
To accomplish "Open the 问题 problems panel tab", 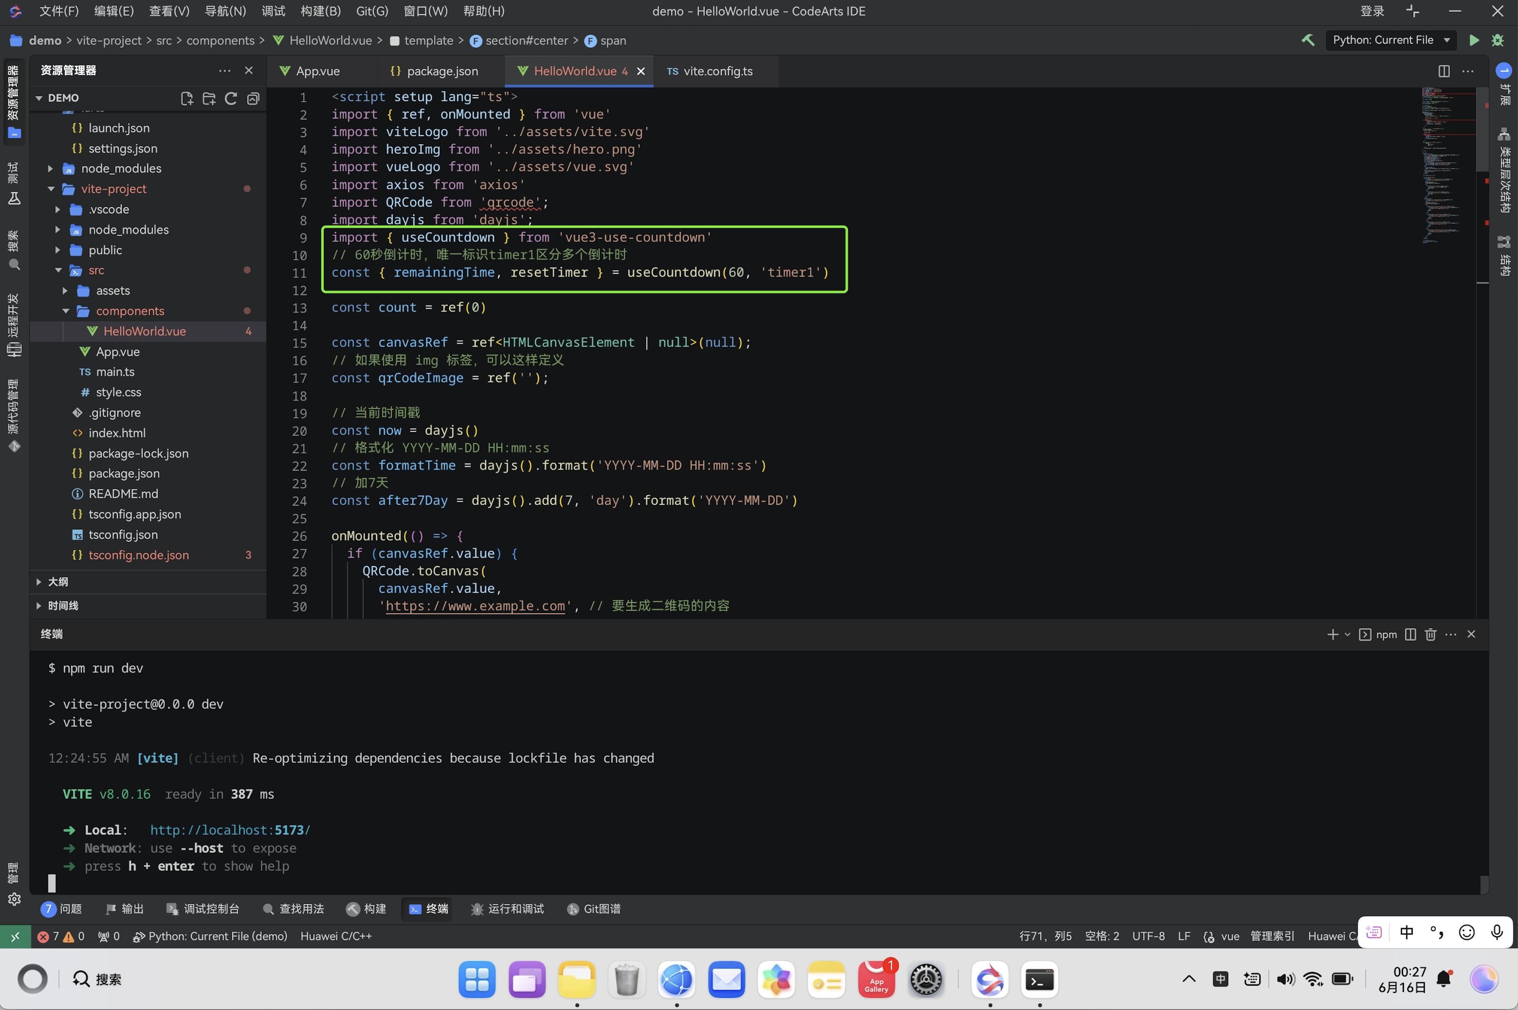I will (62, 909).
